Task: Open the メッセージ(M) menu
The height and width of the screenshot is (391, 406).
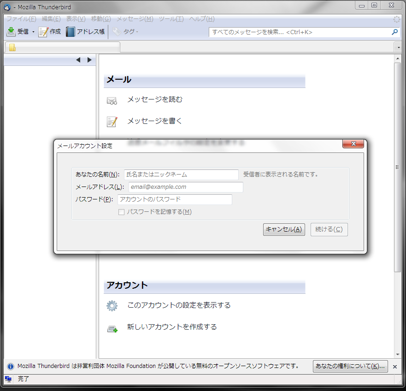Action: [135, 18]
